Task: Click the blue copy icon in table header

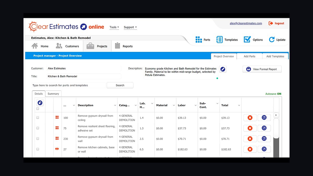Action: pyautogui.click(x=40, y=103)
